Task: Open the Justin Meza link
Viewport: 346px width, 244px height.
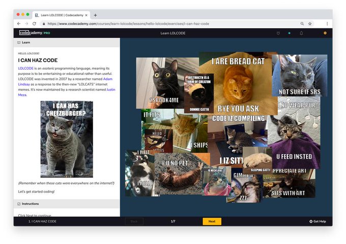Action: (x=111, y=90)
